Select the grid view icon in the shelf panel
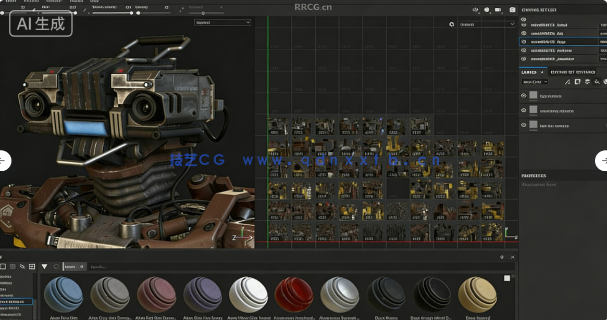This screenshot has width=607, height=320. point(32,266)
